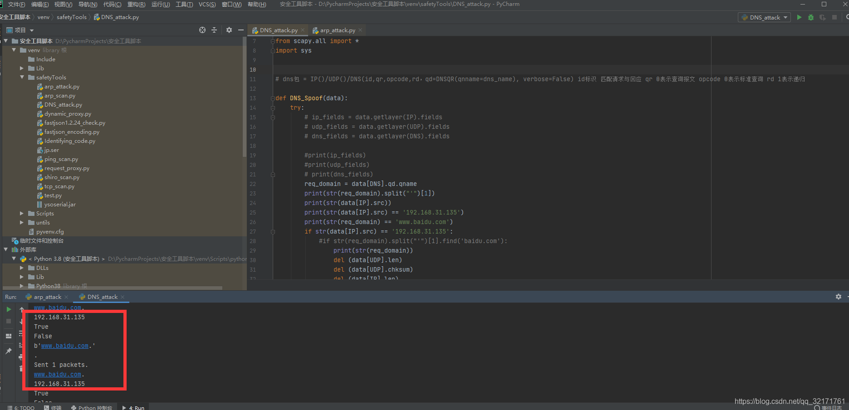Open Run panel settings gear
Viewport: 849px width, 410px height.
(839, 297)
